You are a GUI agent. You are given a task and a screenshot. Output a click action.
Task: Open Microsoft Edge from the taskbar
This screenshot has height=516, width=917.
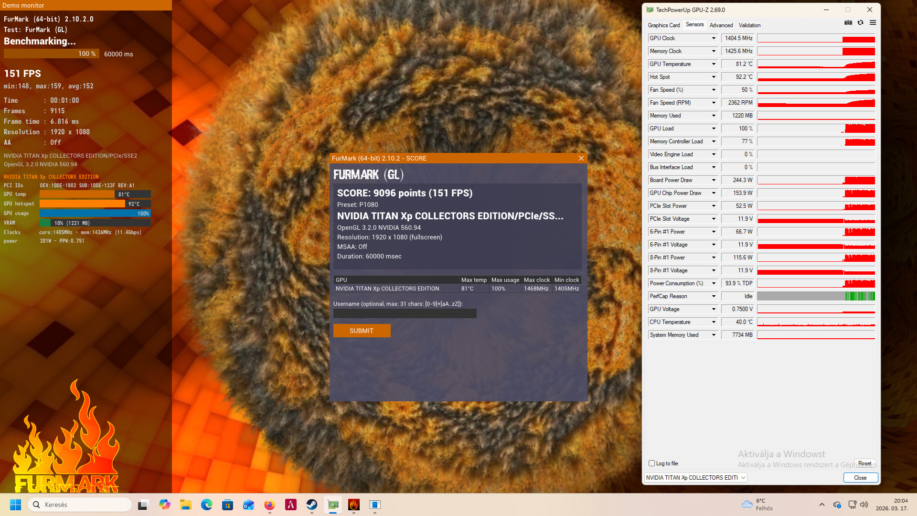pyautogui.click(x=207, y=505)
